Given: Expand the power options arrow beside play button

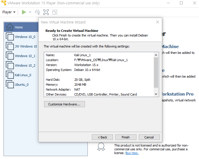Looking at the screenshot, I should point(30,12).
